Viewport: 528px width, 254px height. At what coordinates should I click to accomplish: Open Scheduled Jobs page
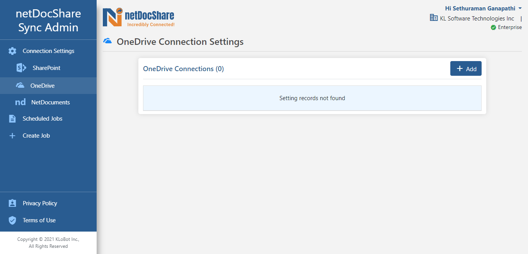coord(48,119)
